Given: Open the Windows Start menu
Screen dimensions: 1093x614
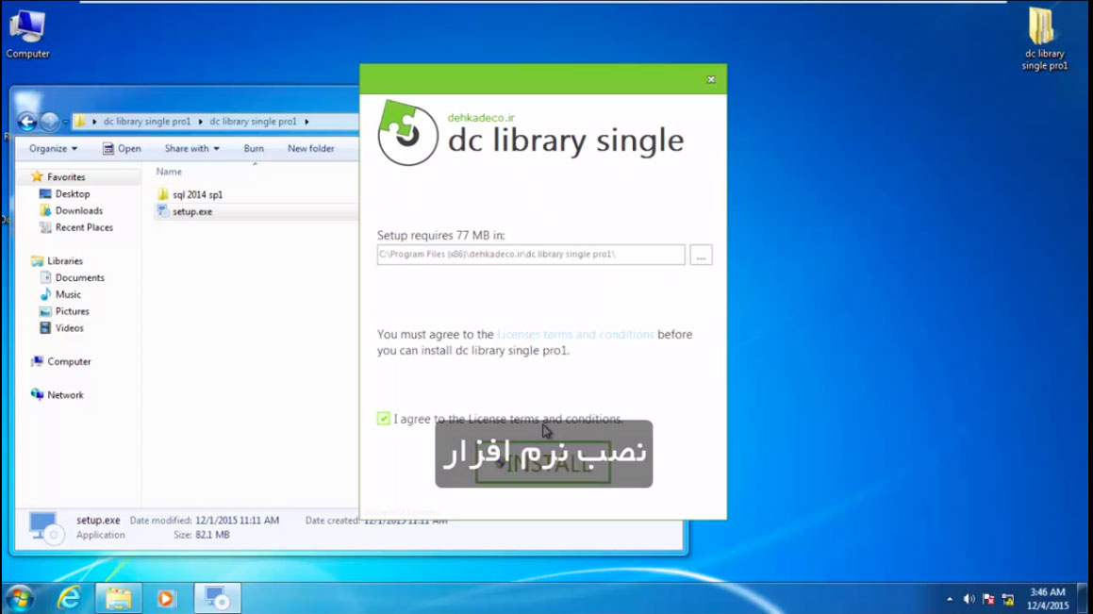Looking at the screenshot, I should 20,598.
